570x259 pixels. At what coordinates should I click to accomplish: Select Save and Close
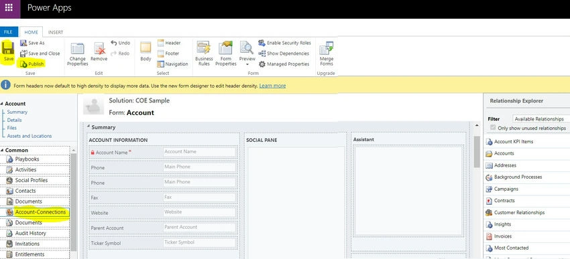[40, 54]
